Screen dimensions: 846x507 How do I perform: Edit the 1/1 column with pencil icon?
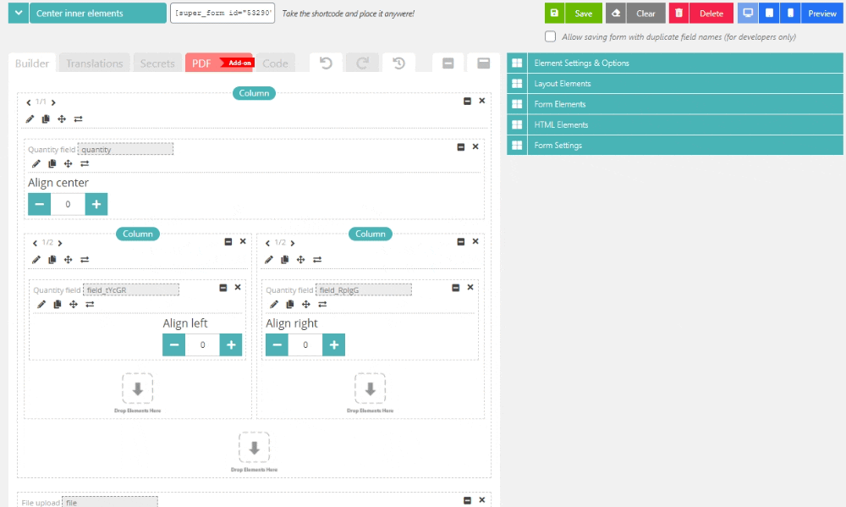30,118
